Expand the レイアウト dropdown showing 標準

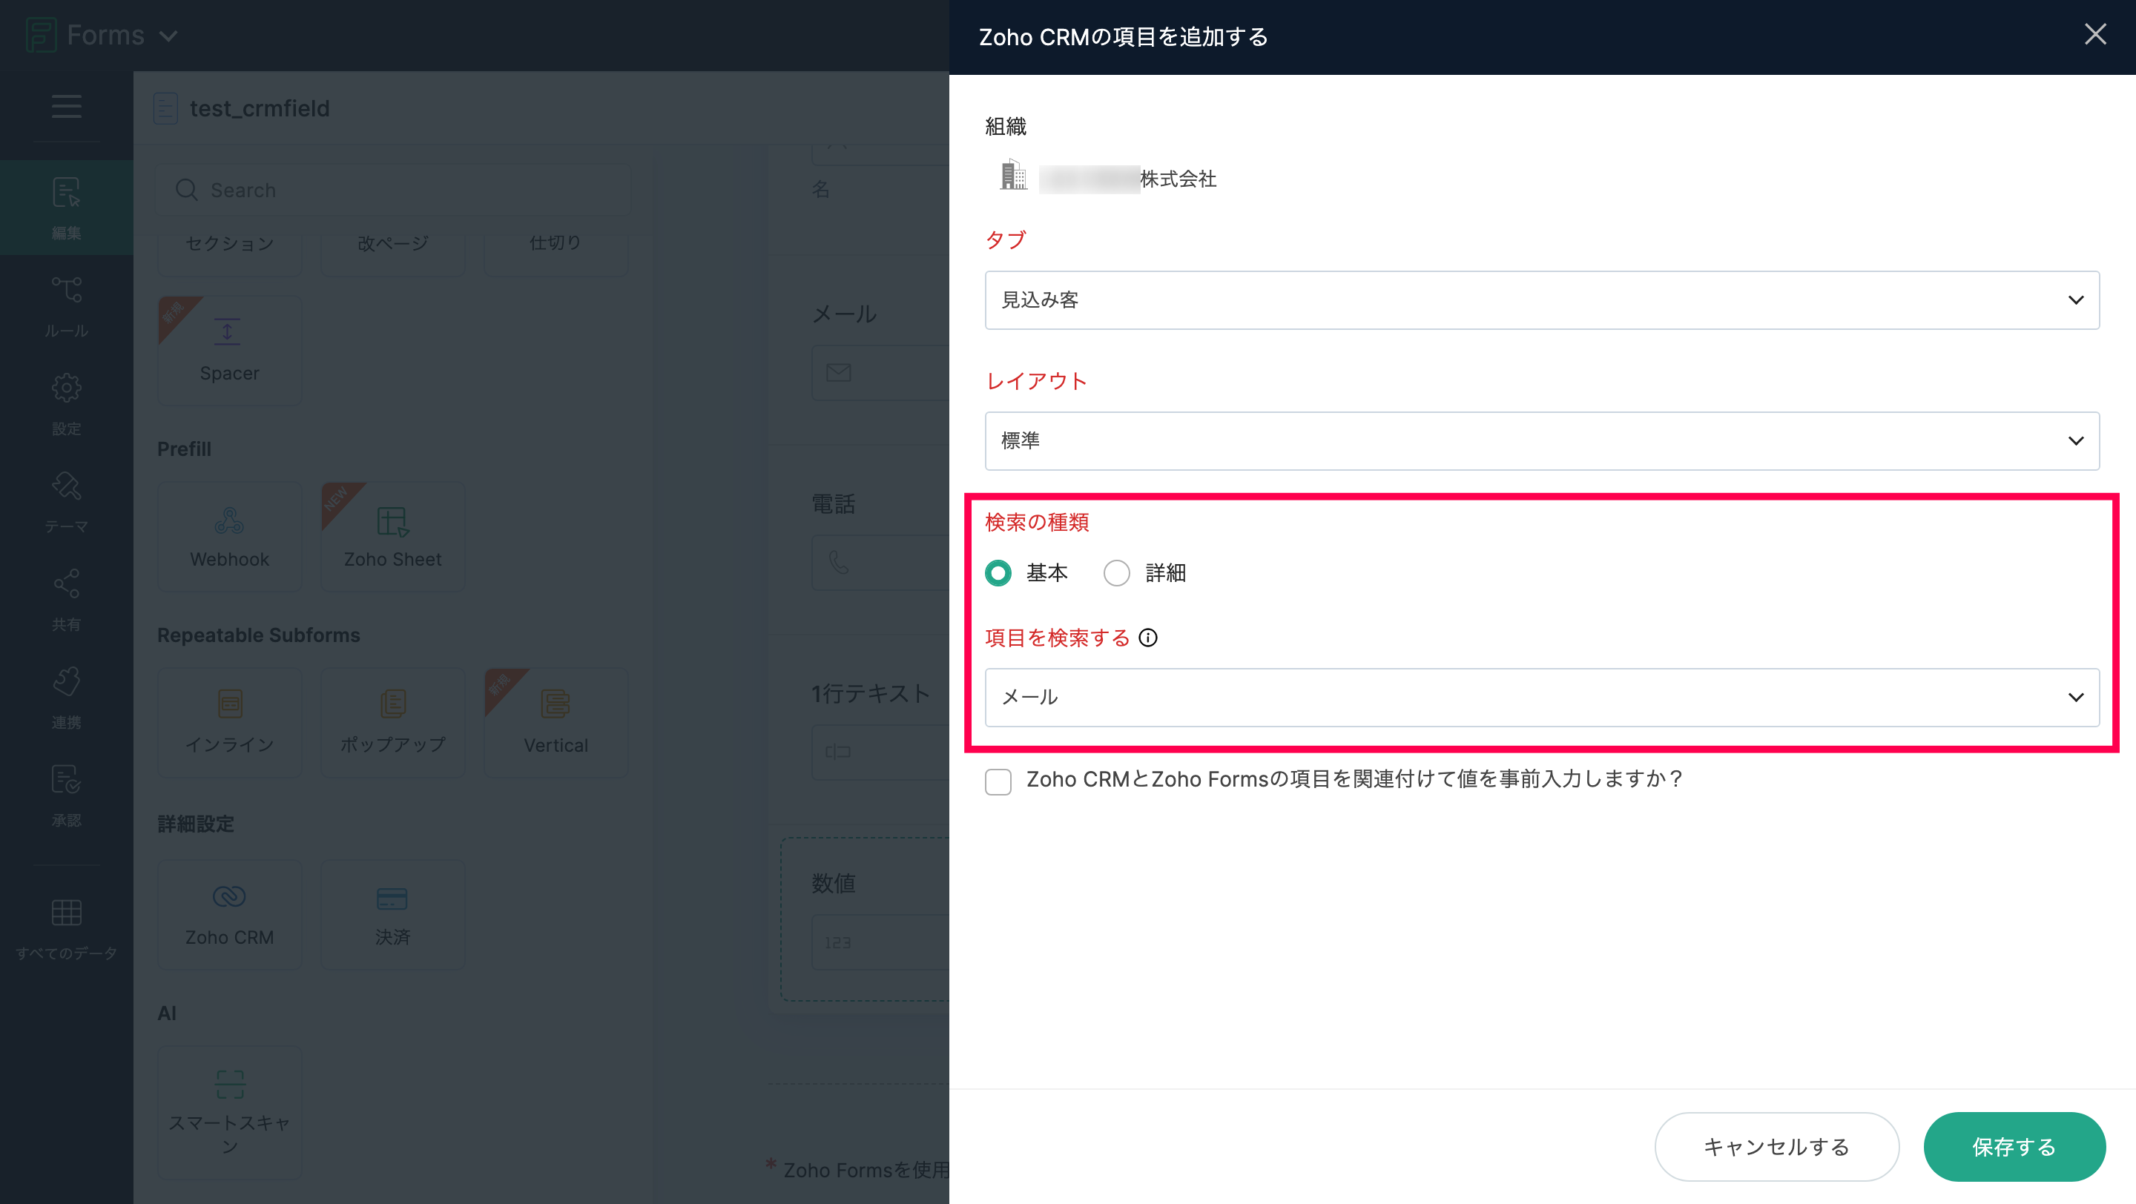click(x=1540, y=441)
